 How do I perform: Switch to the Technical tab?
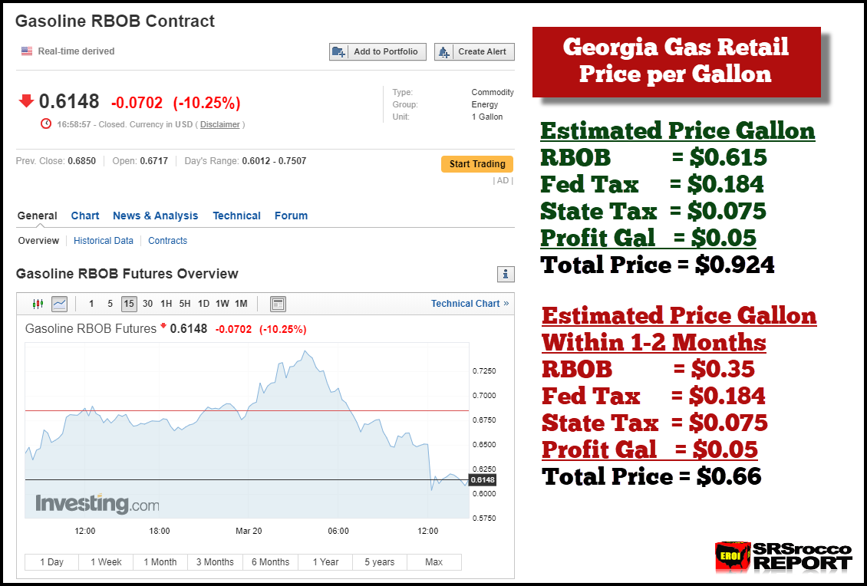pyautogui.click(x=236, y=216)
